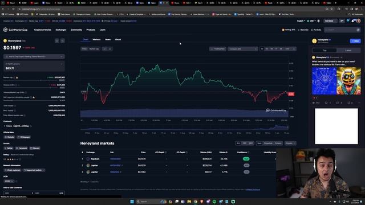Click the Raydium exchange icon

click(x=88, y=159)
